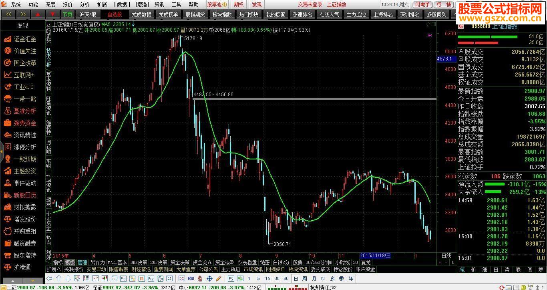Switch to monthly (月) period
Image resolution: width=547 pixels, height=290 pixels.
pyautogui.click(x=314, y=278)
